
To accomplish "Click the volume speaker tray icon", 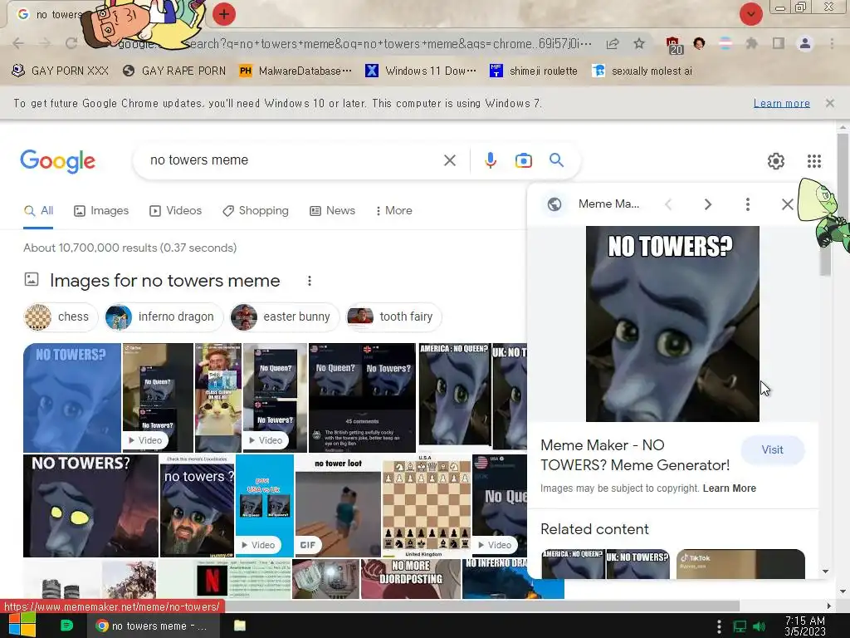I will coord(759,626).
